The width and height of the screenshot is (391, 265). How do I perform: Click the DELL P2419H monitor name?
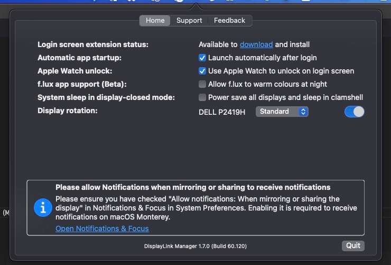[222, 112]
